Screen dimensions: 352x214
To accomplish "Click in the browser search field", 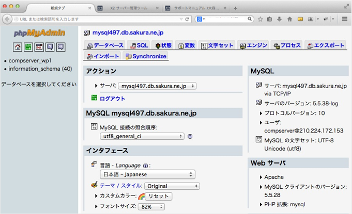I will click(x=225, y=19).
